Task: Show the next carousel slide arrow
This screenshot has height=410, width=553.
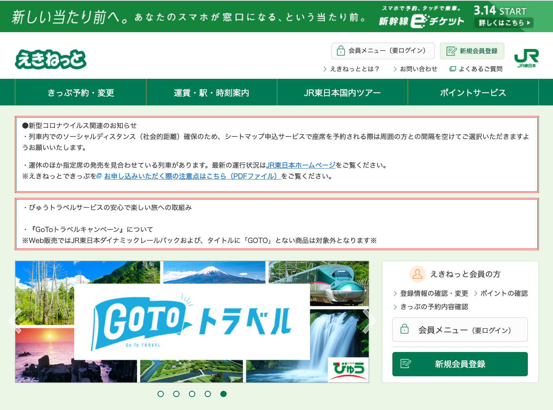Action: [x=369, y=321]
